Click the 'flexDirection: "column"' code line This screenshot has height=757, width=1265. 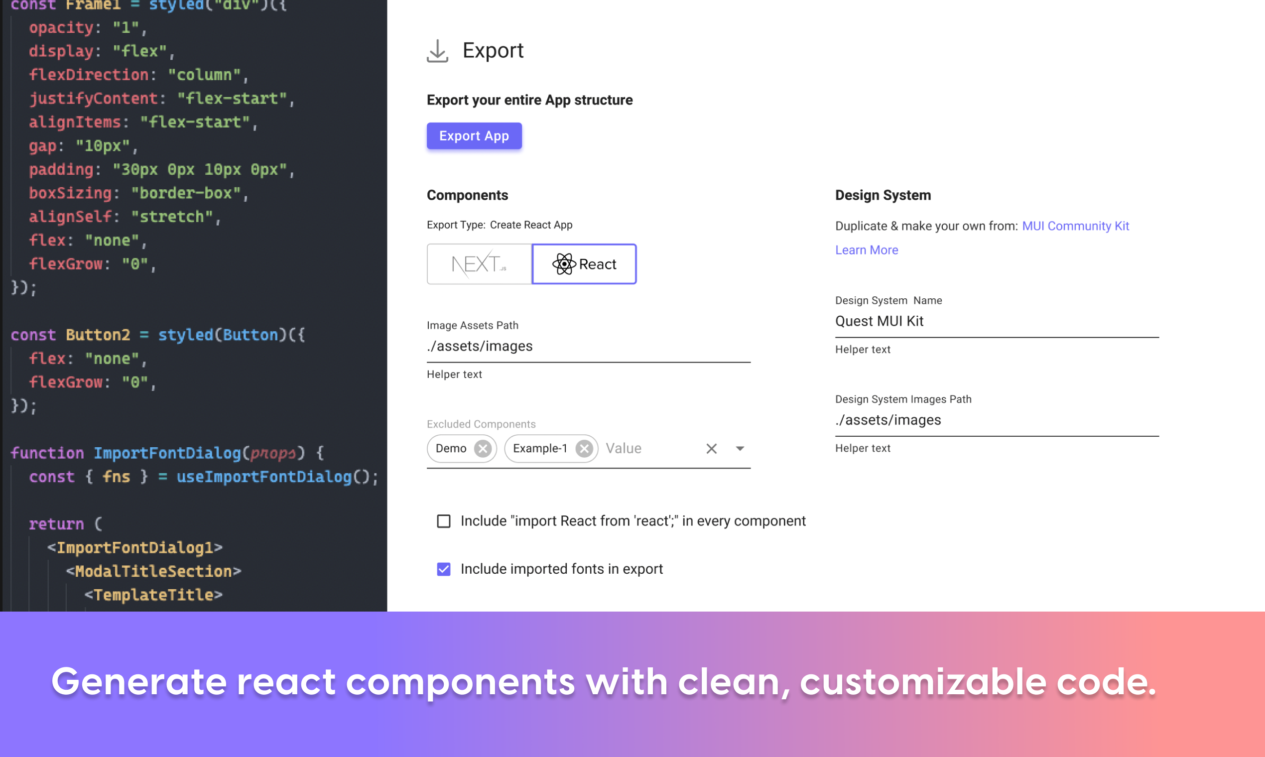point(138,75)
